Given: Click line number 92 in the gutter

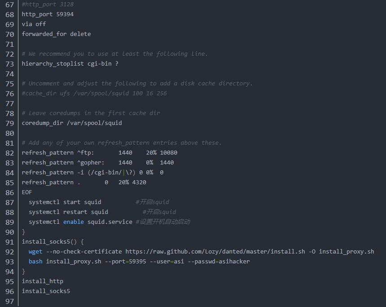Looking at the screenshot, I should [9, 252].
